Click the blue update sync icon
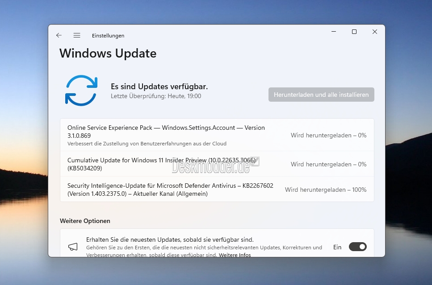This screenshot has width=432, height=285. [81, 91]
